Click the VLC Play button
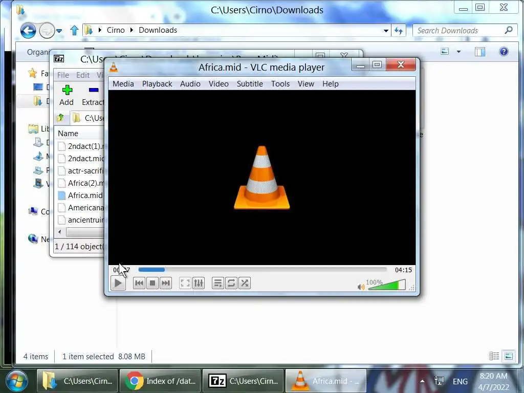The height and width of the screenshot is (393, 524). coord(118,283)
